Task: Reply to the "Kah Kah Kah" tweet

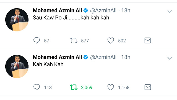Action: [37, 87]
